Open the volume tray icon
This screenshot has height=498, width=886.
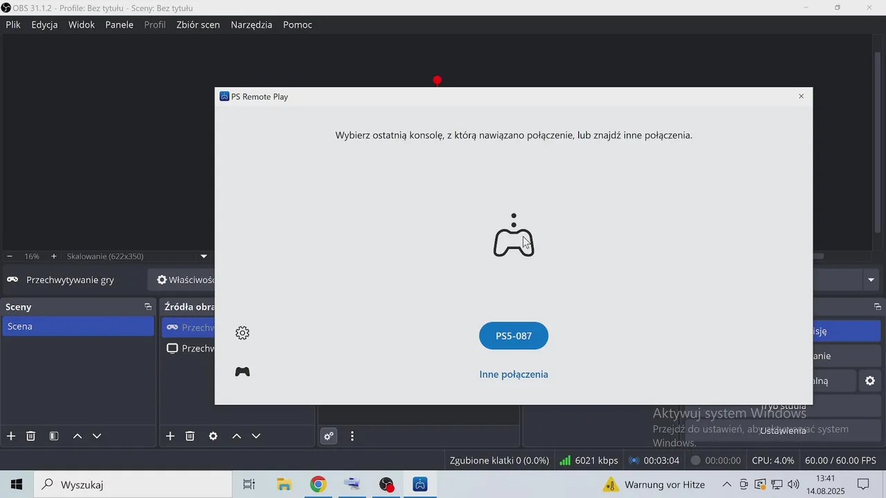click(x=793, y=484)
